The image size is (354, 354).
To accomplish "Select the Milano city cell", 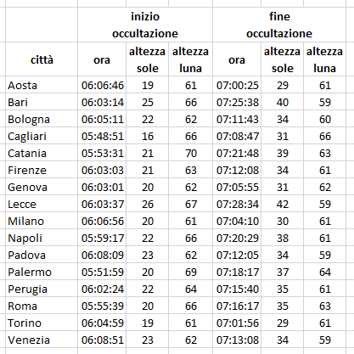I will [42, 221].
